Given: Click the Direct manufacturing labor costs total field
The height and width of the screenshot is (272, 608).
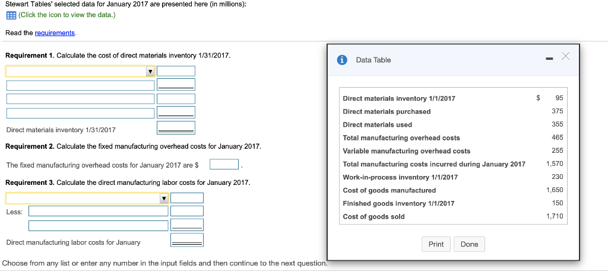Looking at the screenshot, I should point(187,240).
